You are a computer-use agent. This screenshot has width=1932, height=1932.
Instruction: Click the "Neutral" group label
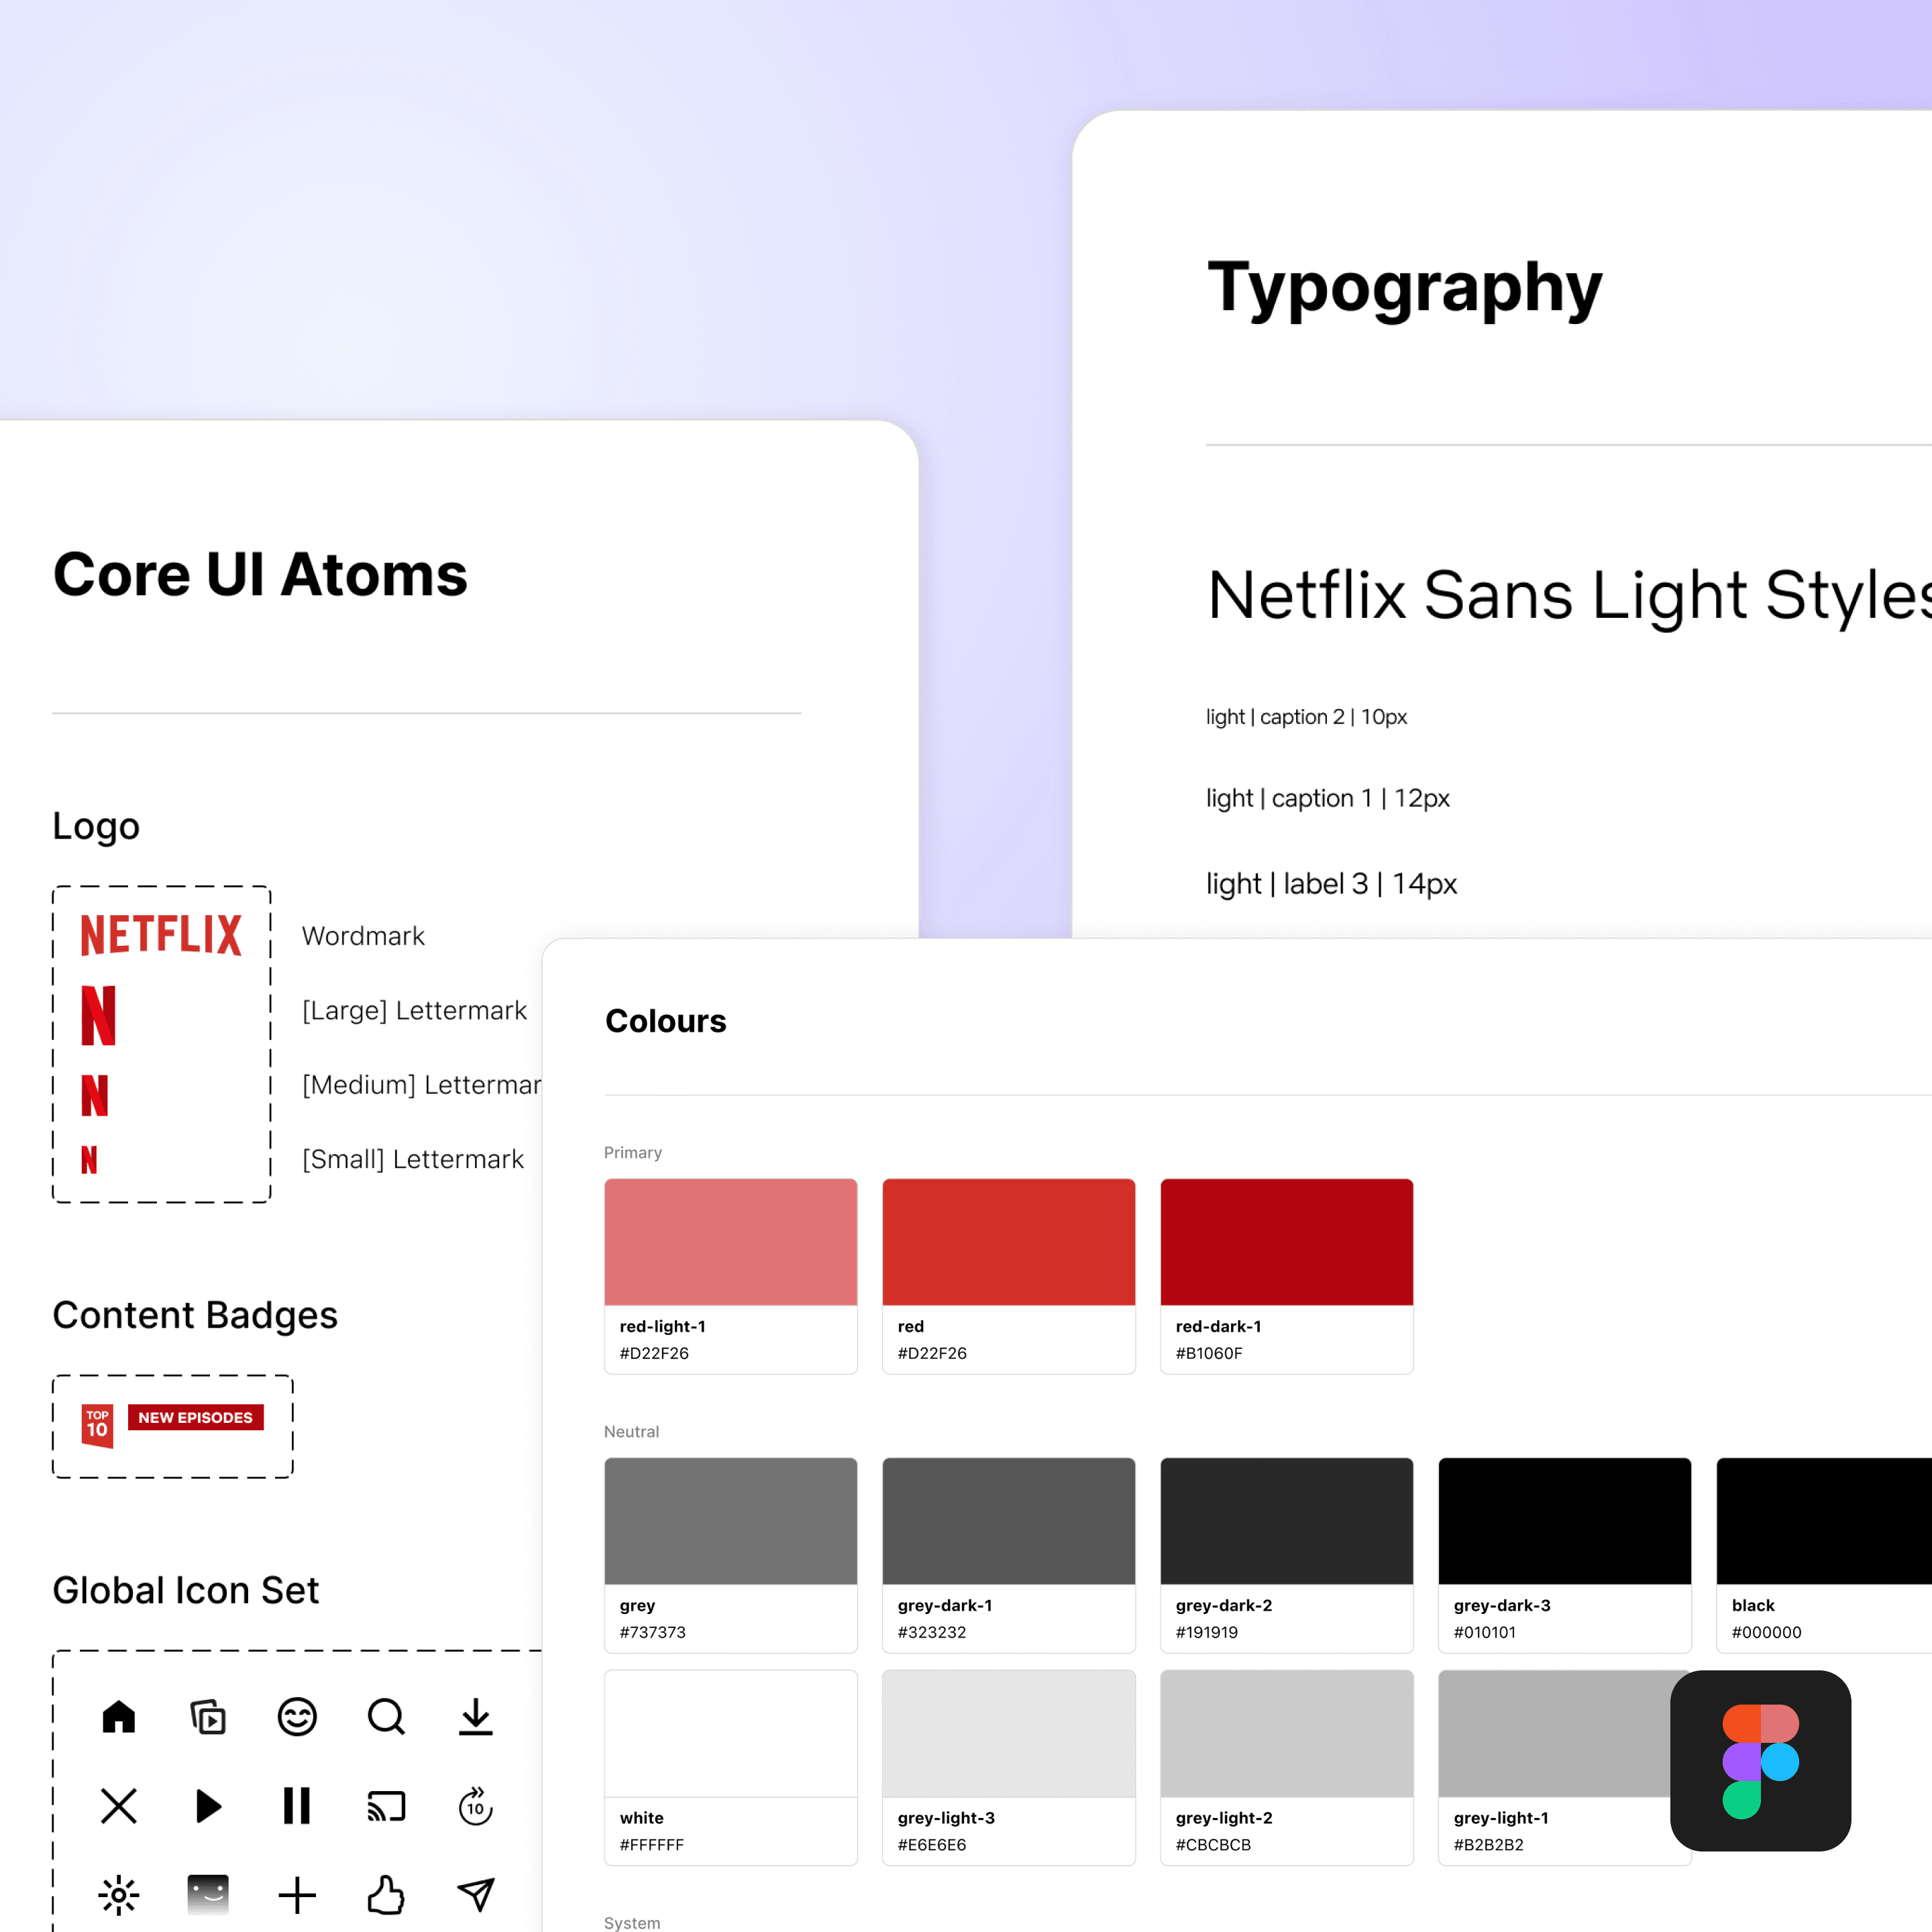click(632, 1432)
